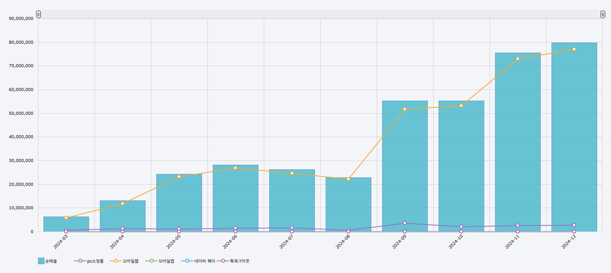This screenshot has width=611, height=273.
Task: Click the right scrollbar grip handle
Action: click(603, 15)
